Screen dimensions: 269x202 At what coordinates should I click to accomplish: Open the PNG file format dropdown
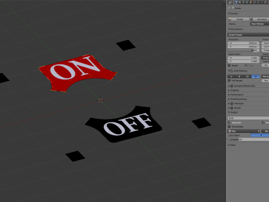tap(244, 131)
